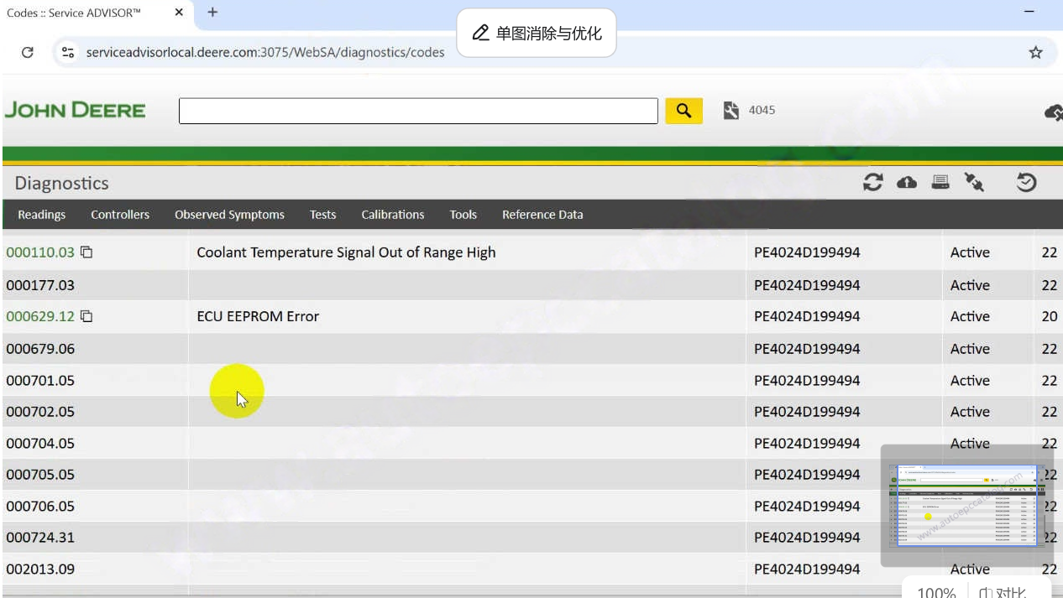Screen dimensions: 1063x598
Task: Open the Calibrations tab
Action: 392,215
